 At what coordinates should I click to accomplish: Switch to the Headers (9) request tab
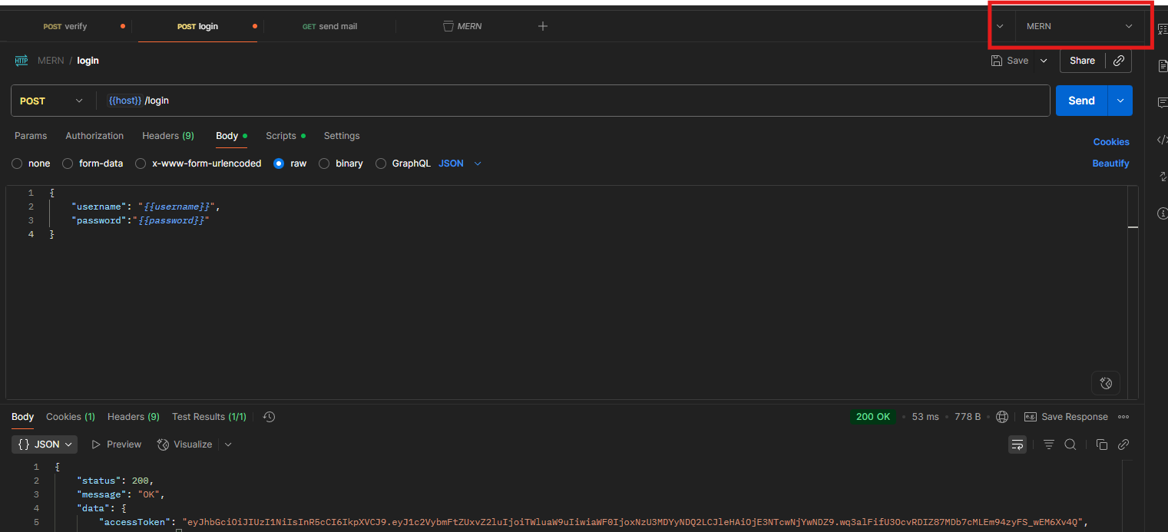[167, 136]
